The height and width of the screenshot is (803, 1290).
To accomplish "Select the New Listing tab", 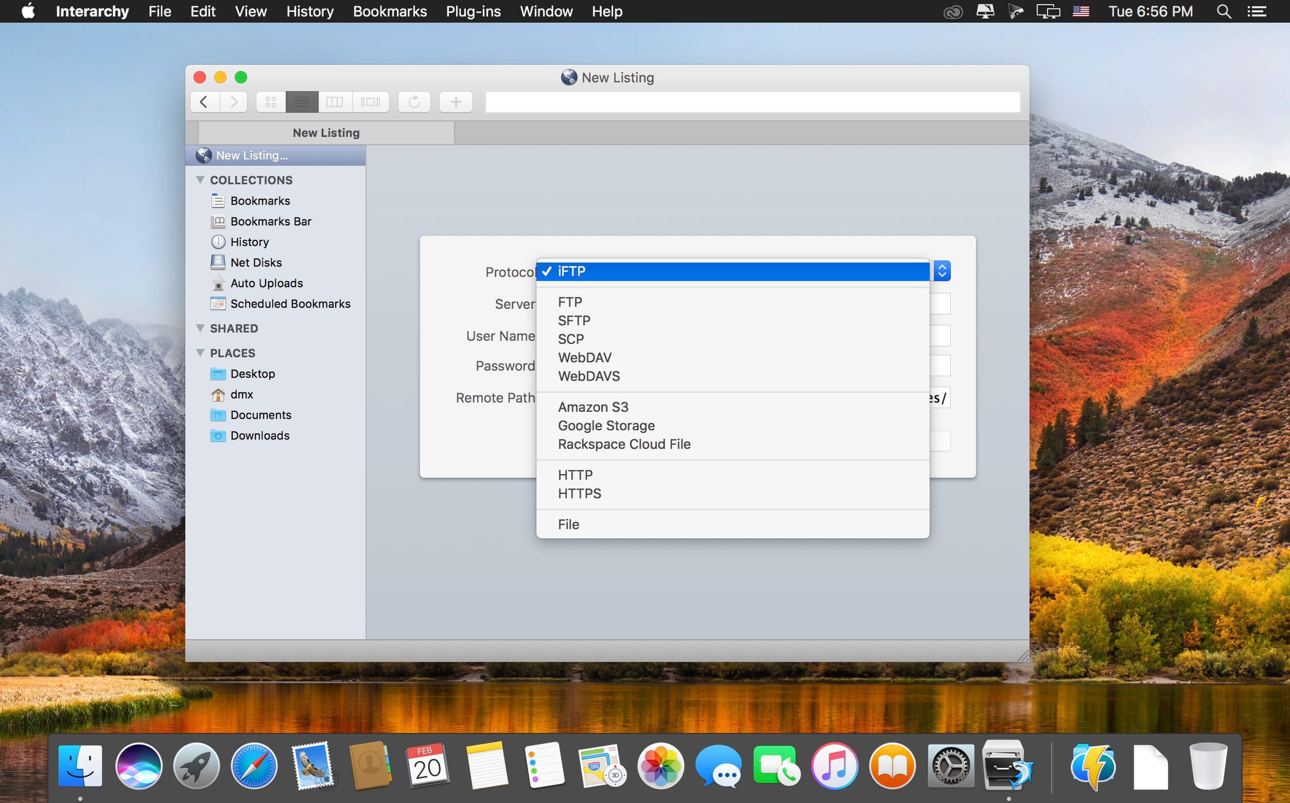I will click(326, 133).
